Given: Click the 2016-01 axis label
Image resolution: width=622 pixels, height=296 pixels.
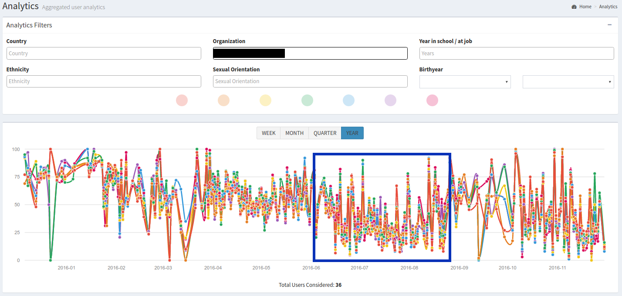Looking at the screenshot, I should [x=67, y=268].
